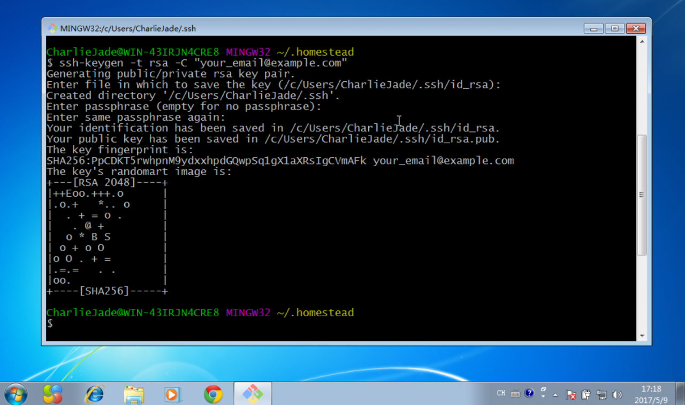Click the 'Your identification has been saved' line
Image resolution: width=685 pixels, height=405 pixels.
[x=273, y=128]
